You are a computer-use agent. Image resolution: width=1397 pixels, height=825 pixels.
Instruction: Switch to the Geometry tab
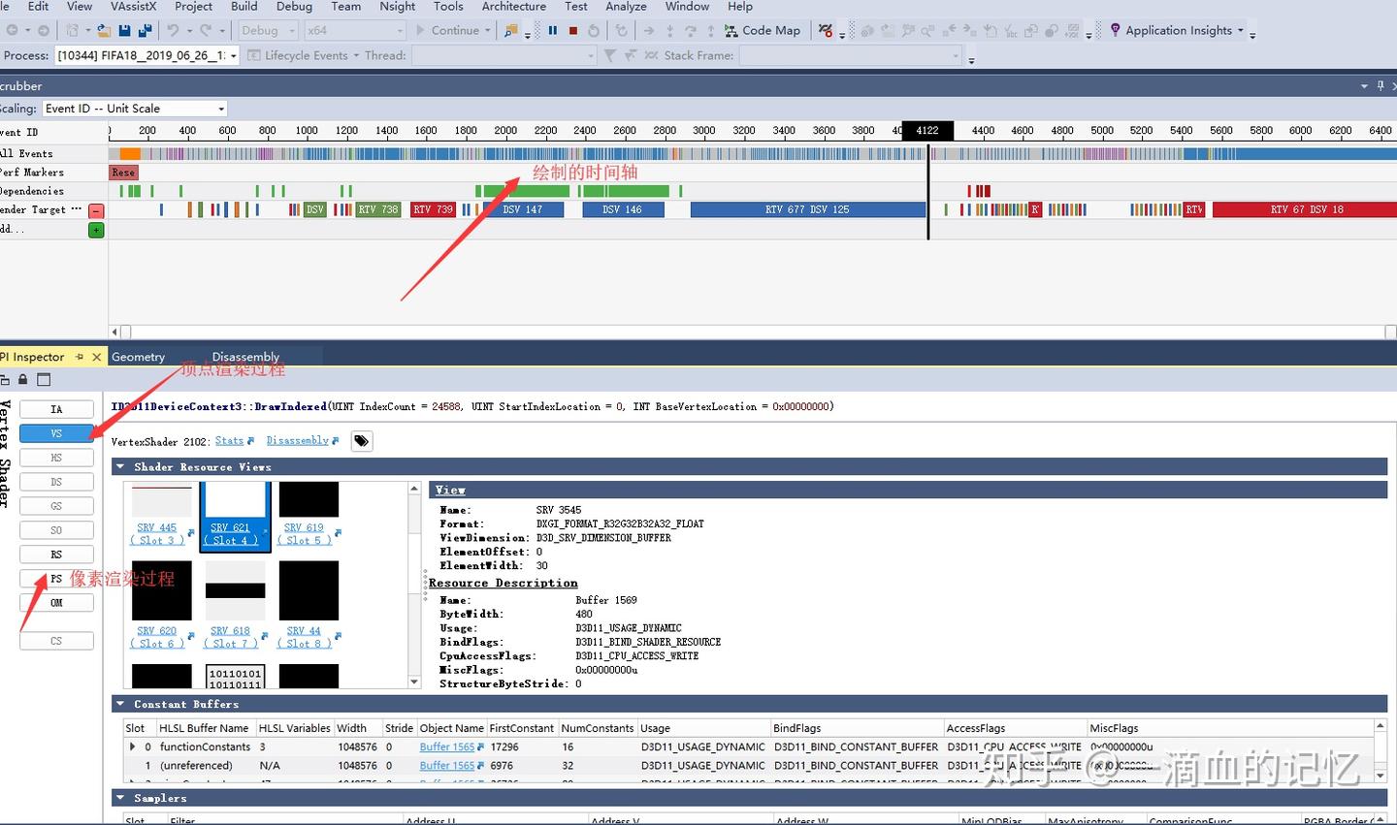tap(139, 357)
